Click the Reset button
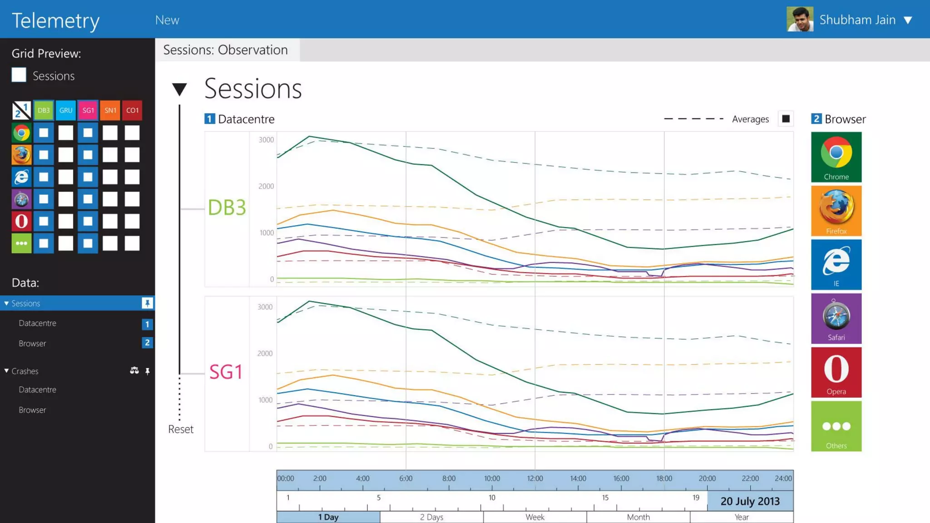Viewport: 930px width, 523px height. (181, 429)
